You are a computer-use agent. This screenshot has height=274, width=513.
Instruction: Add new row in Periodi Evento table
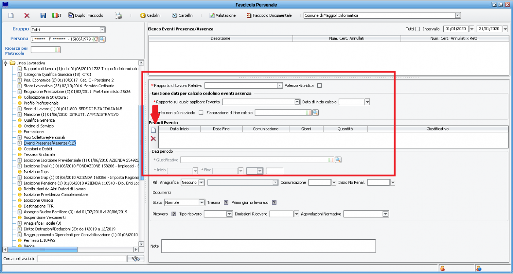coord(154,130)
